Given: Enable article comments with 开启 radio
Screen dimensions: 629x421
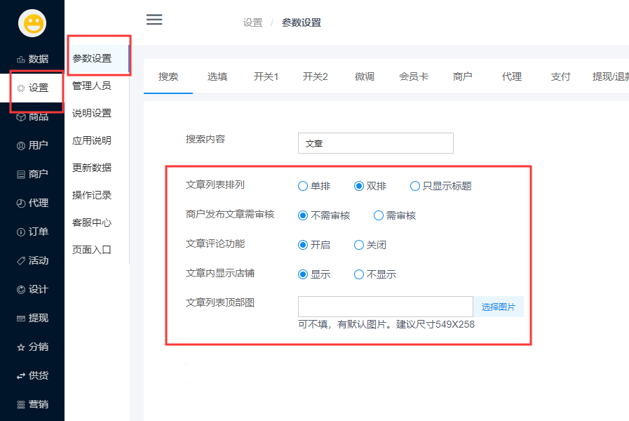Looking at the screenshot, I should 303,245.
